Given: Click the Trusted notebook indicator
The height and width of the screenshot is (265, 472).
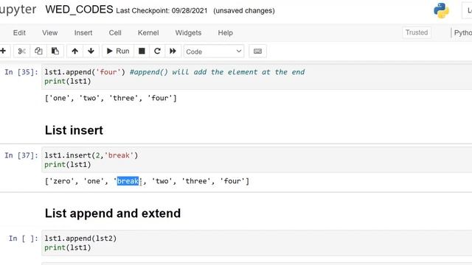Looking at the screenshot, I should [x=416, y=32].
